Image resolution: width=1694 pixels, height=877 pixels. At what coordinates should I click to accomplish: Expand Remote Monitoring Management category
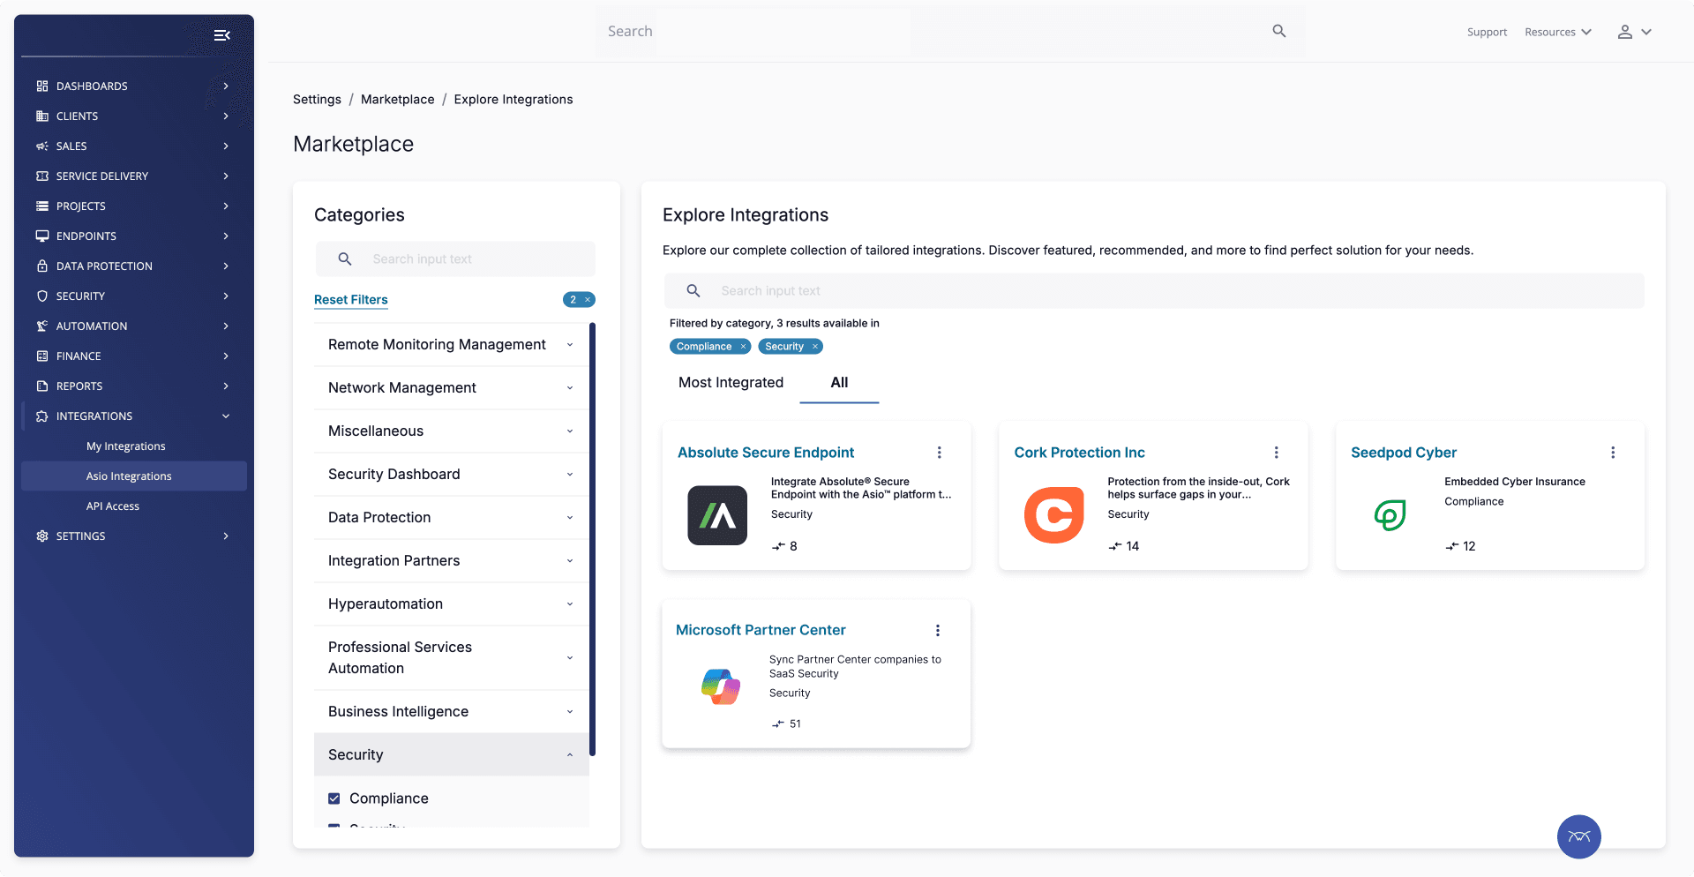[570, 345]
